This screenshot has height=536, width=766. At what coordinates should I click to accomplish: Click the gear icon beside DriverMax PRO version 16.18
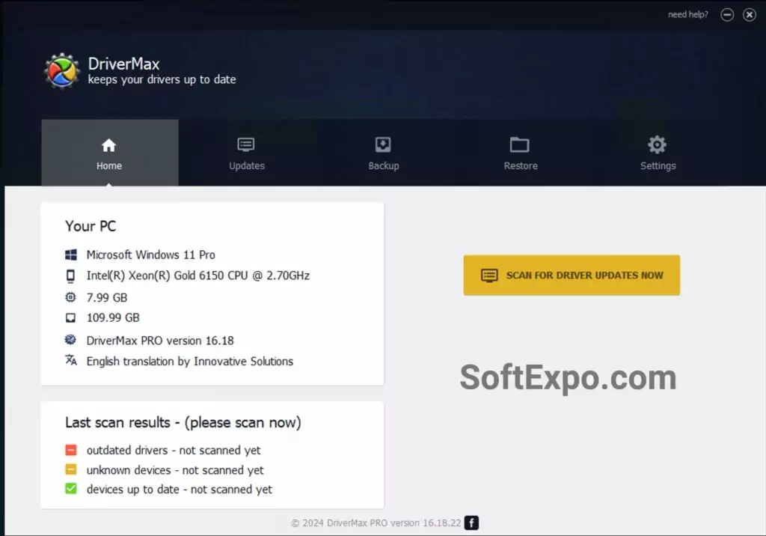[70, 340]
